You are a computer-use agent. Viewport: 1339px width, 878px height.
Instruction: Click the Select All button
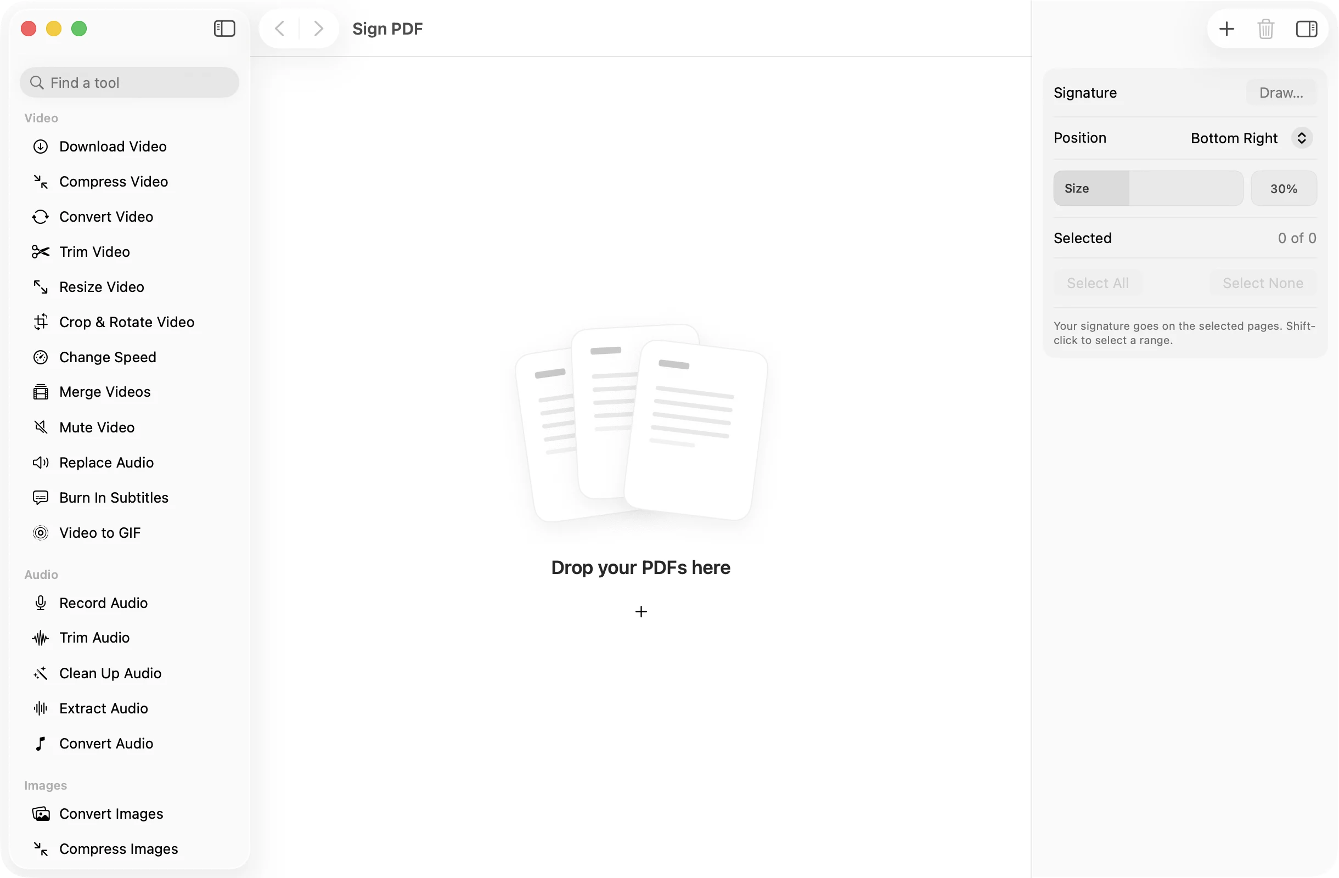[1097, 284]
